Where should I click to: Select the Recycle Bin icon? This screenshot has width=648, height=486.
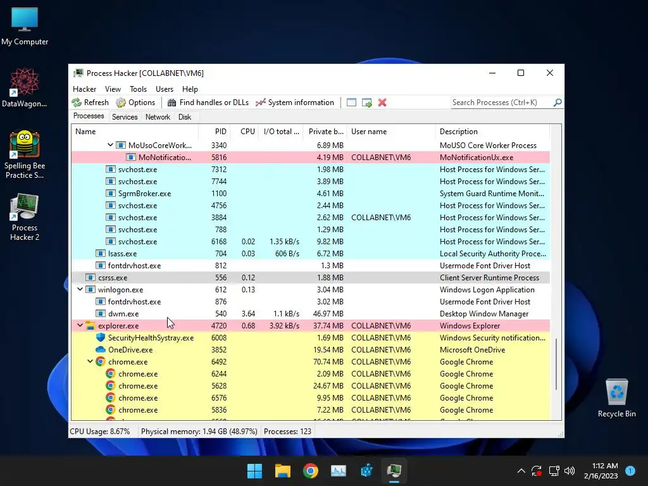point(616,399)
